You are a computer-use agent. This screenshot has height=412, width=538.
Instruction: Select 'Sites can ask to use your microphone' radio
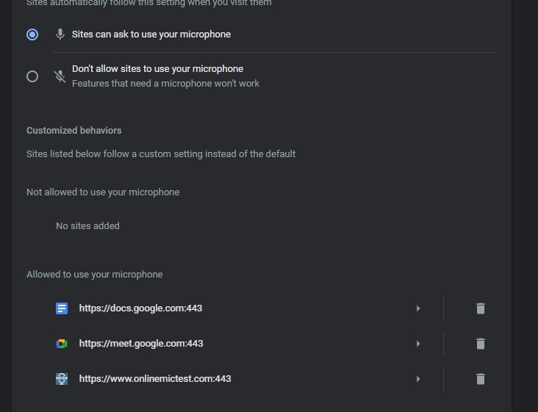(x=32, y=35)
